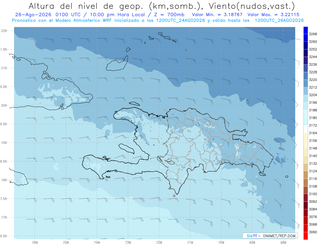Click the 3132 colorbar value
Screen dimensions: 318x246
(313, 163)
